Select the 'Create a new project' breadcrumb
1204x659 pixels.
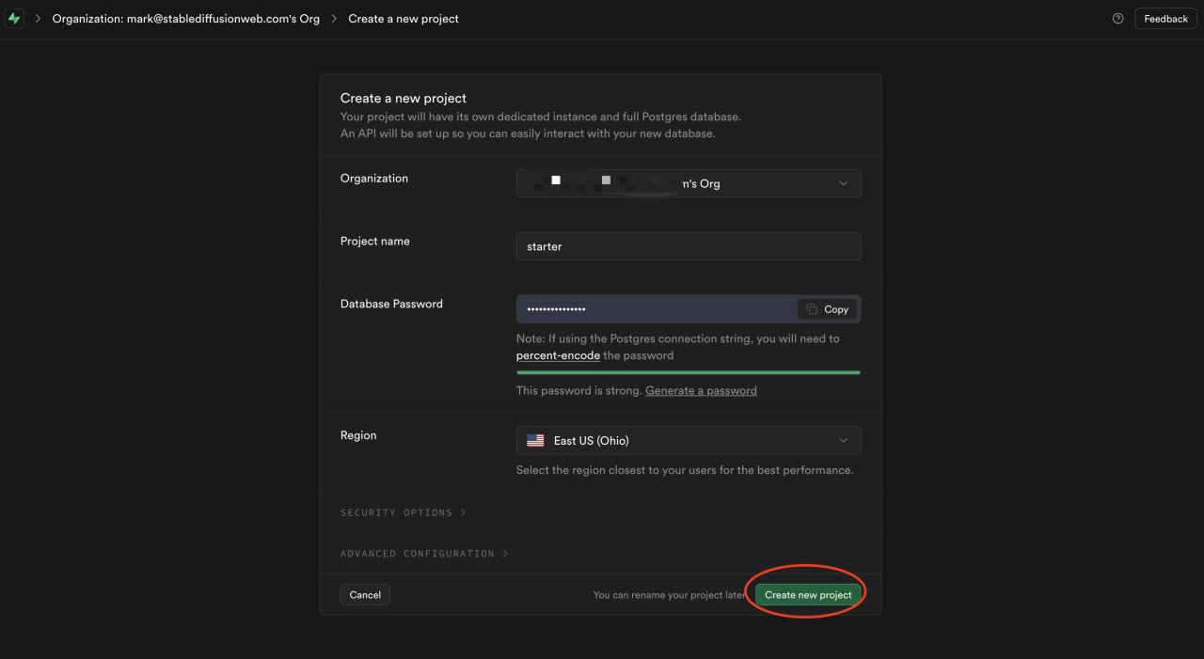(404, 19)
